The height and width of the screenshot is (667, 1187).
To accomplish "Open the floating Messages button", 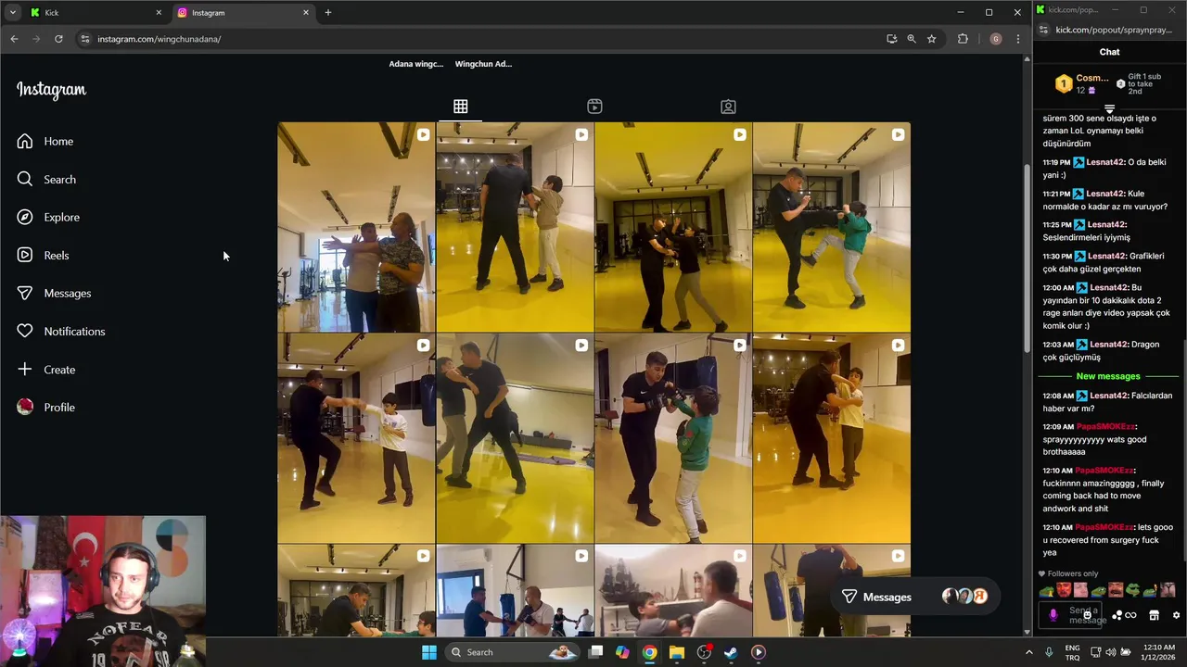I will pos(913,597).
